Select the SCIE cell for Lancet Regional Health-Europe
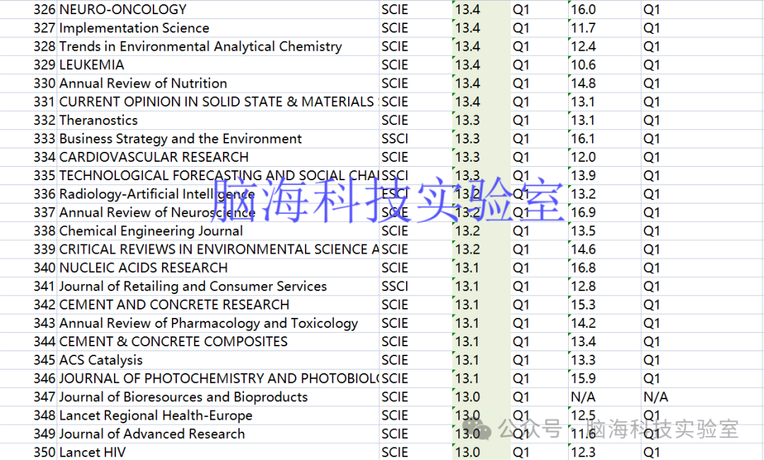The width and height of the screenshot is (764, 460). pos(394,415)
